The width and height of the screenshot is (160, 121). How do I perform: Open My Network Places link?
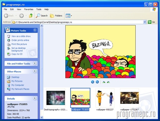[20, 89]
